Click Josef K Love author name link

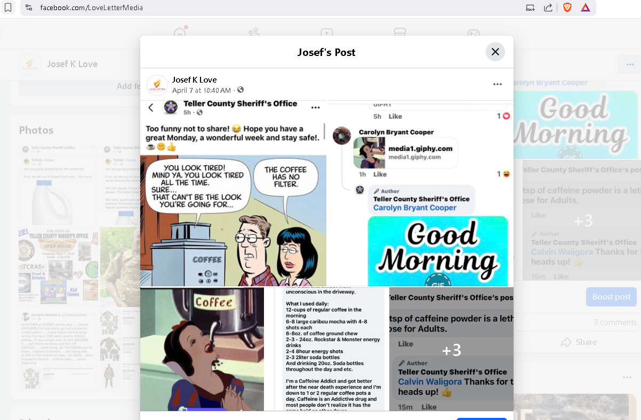coord(194,80)
